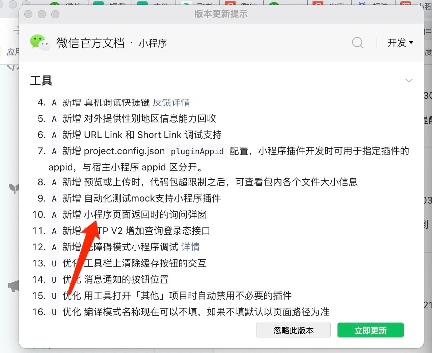Click the WeChat logo icon
The height and width of the screenshot is (353, 432).
point(40,43)
